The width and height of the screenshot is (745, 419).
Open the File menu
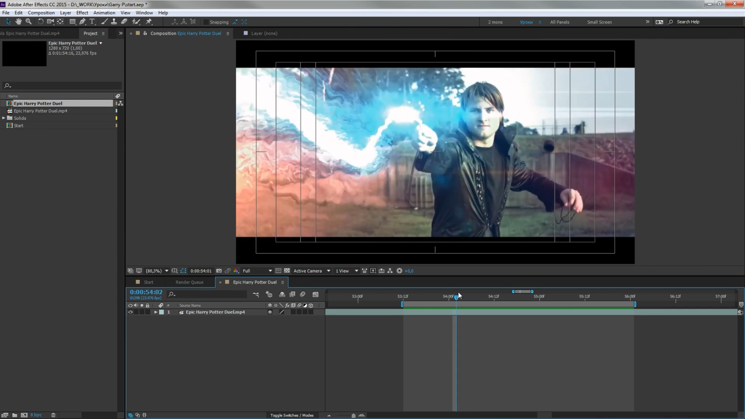coord(6,13)
